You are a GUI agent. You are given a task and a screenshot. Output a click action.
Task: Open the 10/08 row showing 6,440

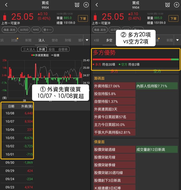coord(17,113)
